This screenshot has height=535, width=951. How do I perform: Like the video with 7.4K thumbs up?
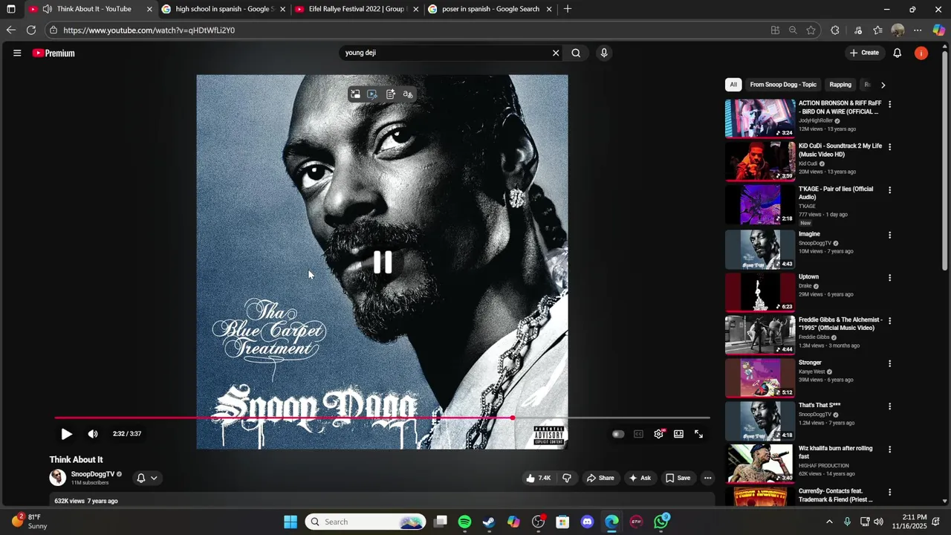point(538,478)
